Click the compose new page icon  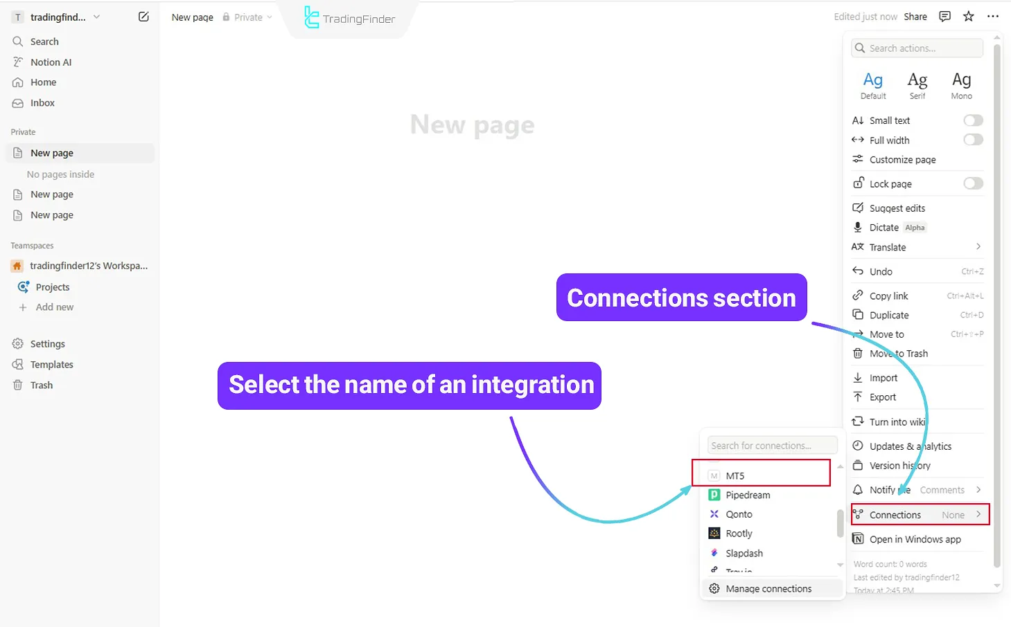pos(143,17)
